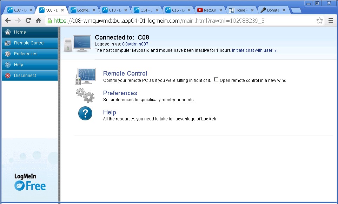
Task: Enable Open remote control in a new window
Action: click(216, 80)
